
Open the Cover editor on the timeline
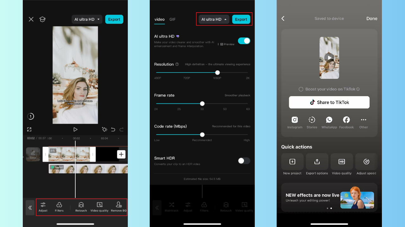pyautogui.click(x=33, y=154)
